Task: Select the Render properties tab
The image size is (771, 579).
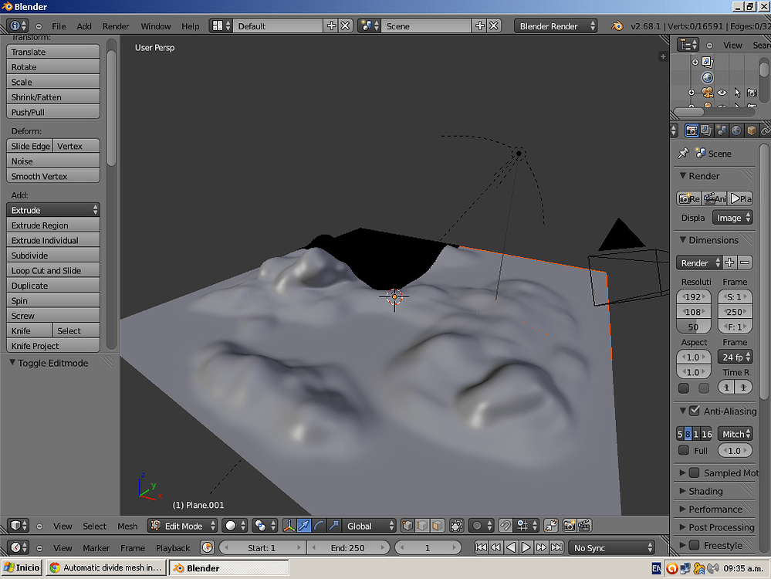Action: pyautogui.click(x=692, y=130)
